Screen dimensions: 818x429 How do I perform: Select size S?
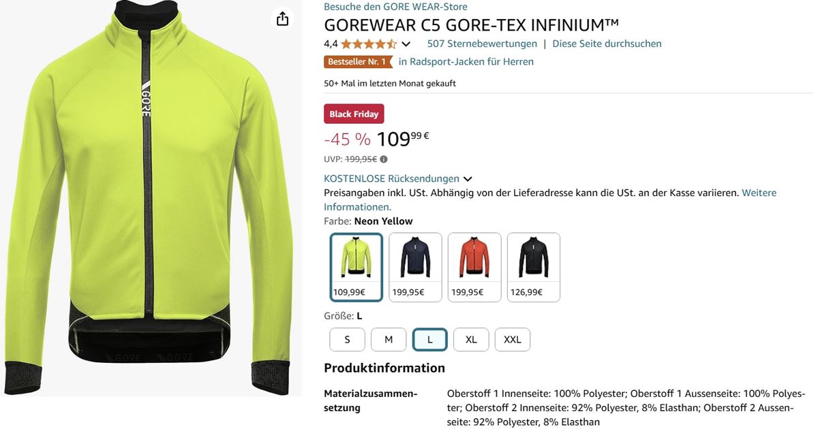pyautogui.click(x=347, y=340)
